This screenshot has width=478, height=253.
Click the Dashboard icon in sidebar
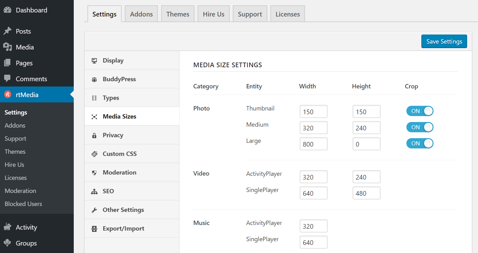7,10
